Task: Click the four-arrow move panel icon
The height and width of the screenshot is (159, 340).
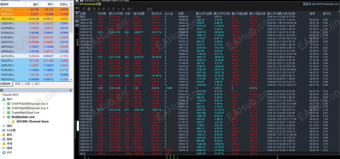Action: point(77,8)
